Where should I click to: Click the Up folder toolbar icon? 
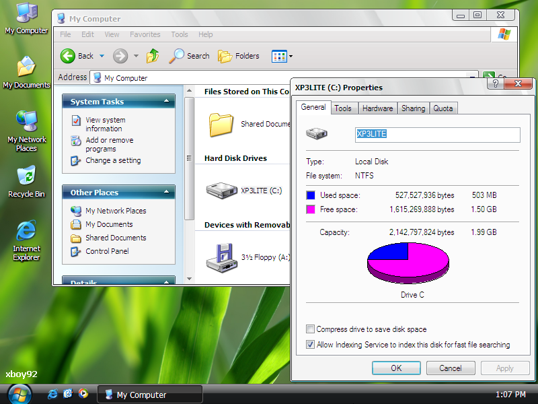(x=153, y=56)
